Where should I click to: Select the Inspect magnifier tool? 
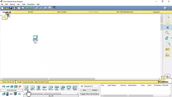click(167, 33)
